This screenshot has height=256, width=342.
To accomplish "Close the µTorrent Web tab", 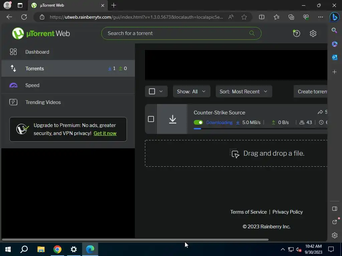I will pyautogui.click(x=103, y=5).
